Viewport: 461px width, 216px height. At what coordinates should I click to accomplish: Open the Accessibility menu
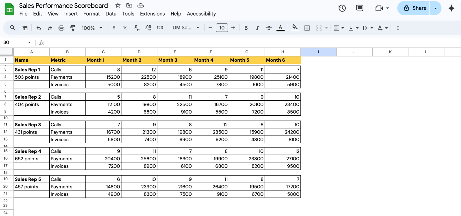201,14
